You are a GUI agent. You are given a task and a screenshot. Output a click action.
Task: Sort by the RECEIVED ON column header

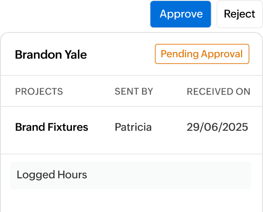(x=219, y=92)
